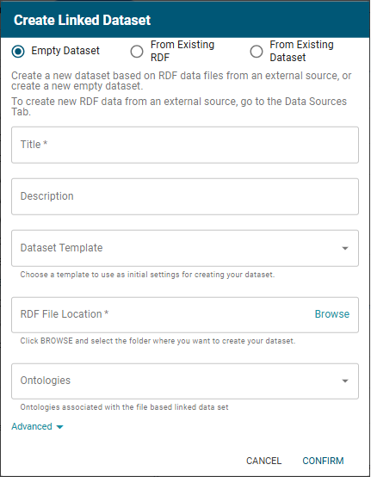
Task: Select the Empty Dataset radio button
Action: tap(18, 52)
